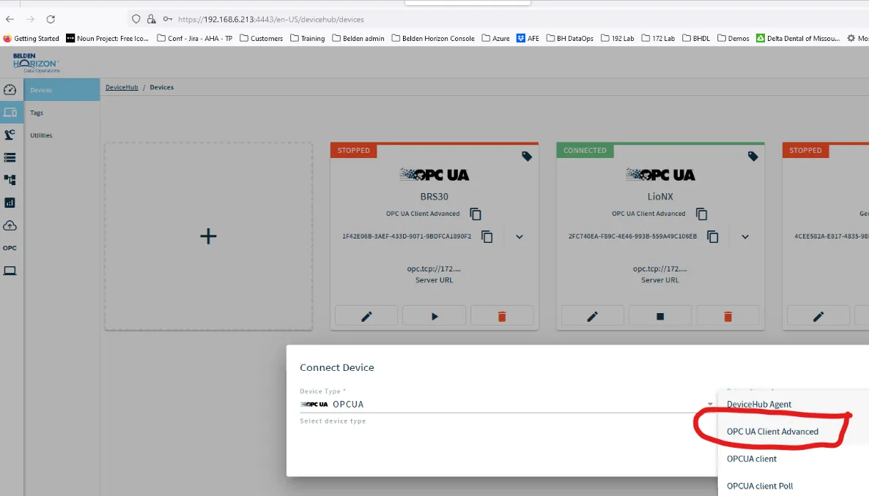Delete the LioNX device

tap(728, 316)
